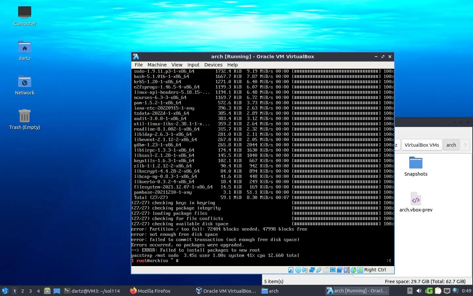Screen dimensions: 473x296
Task: Switch to workspace 1
Action: tap(14, 291)
